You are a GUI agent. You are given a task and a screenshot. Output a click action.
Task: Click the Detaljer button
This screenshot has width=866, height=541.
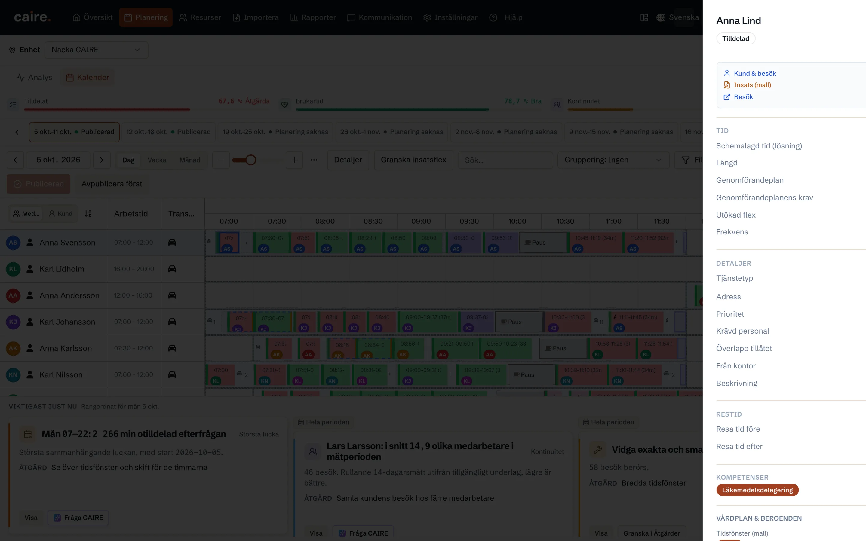(x=348, y=160)
